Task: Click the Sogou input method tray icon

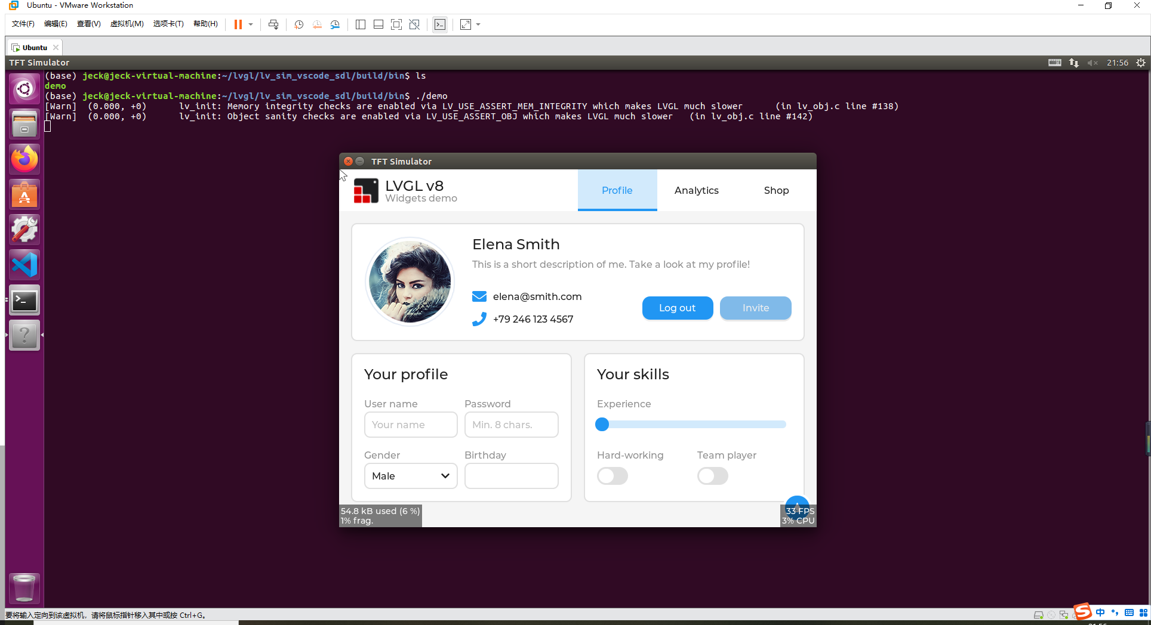Action: click(1082, 612)
